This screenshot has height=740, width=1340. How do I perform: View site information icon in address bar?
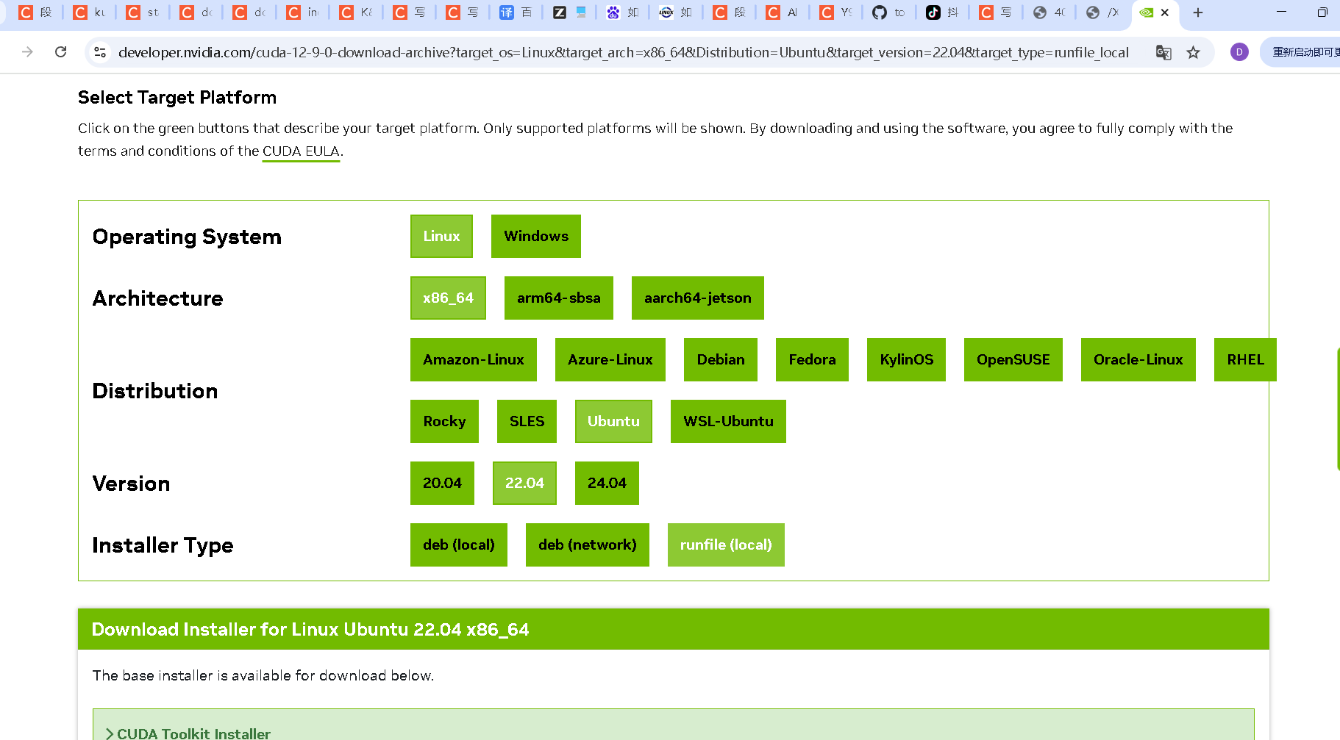point(101,52)
